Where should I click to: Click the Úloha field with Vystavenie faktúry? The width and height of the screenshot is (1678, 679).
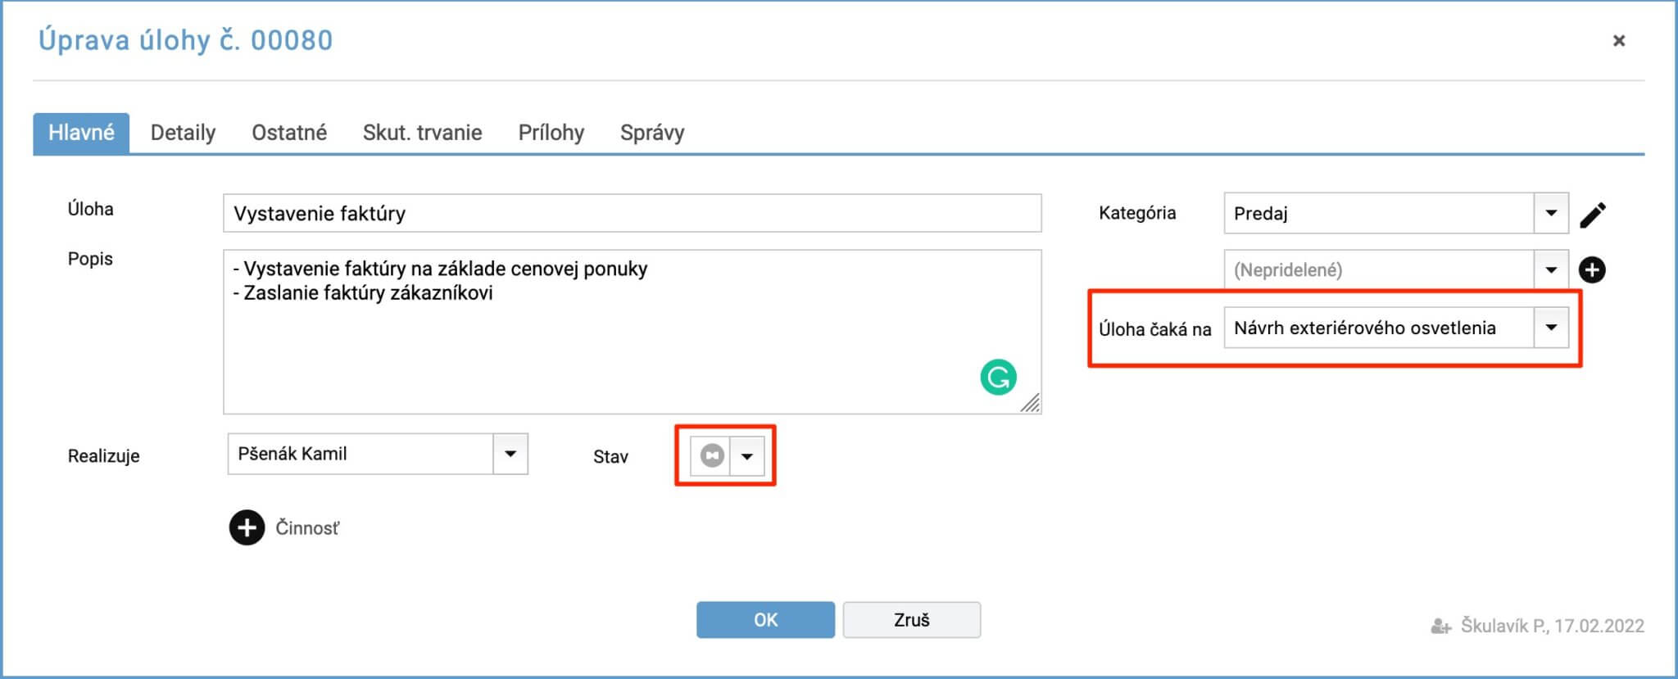tap(632, 213)
